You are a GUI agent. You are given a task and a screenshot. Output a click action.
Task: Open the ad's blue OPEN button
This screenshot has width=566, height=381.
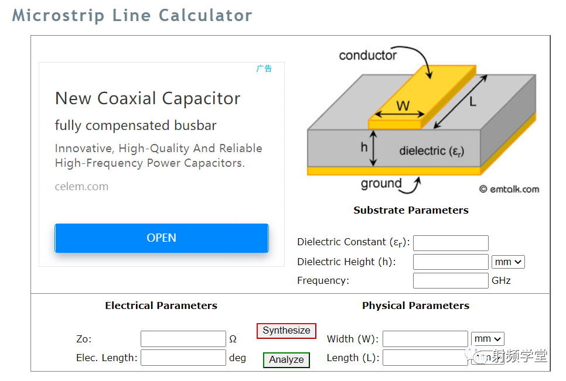[161, 238]
